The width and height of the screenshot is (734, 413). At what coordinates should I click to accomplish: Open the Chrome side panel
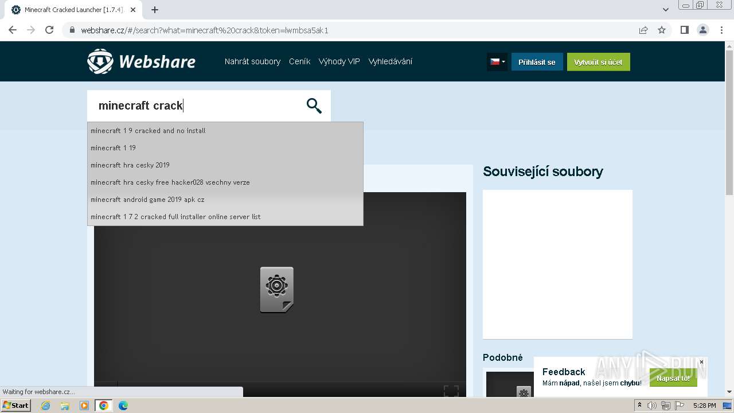(684, 30)
